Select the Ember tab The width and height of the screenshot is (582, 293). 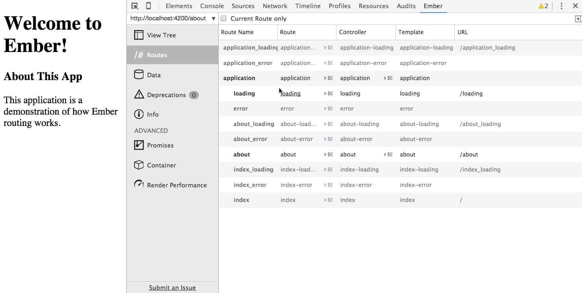[433, 6]
